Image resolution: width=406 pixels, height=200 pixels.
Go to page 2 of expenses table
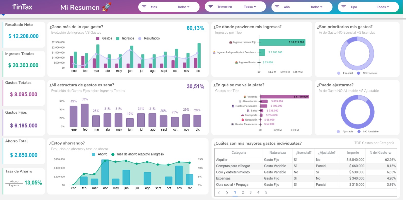click(x=243, y=192)
